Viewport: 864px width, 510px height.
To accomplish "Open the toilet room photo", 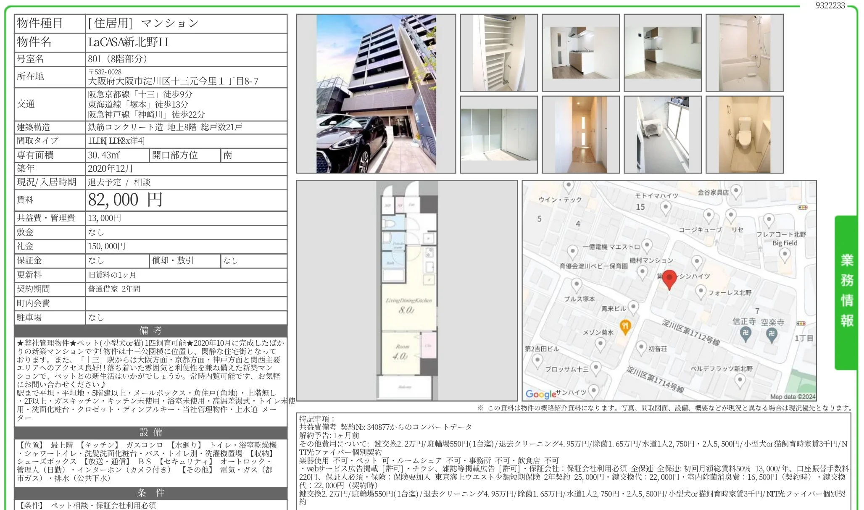I will [744, 134].
